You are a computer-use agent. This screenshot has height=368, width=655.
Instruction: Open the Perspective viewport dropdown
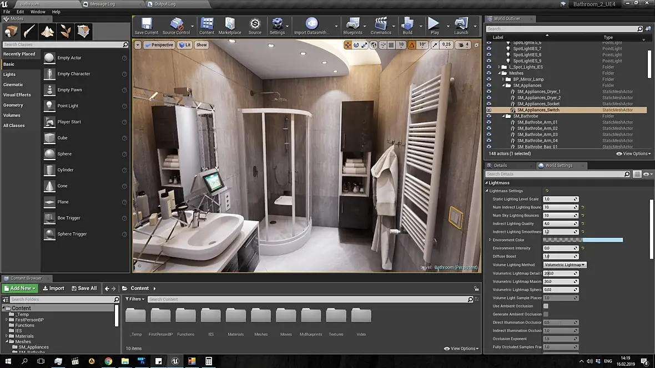(x=159, y=45)
